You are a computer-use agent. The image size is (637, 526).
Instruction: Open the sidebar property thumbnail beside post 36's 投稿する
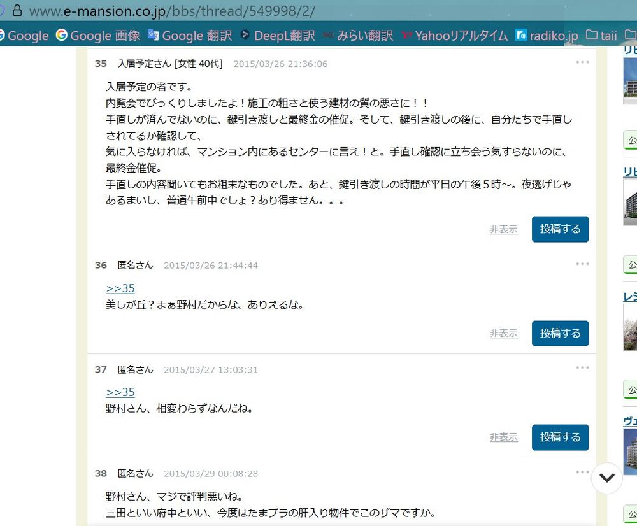[x=630, y=327]
